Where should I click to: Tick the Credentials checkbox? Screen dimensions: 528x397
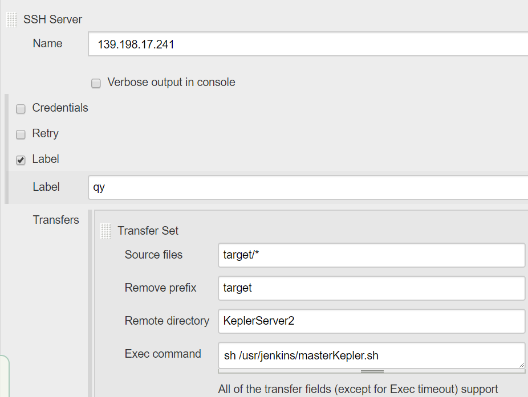coord(21,109)
